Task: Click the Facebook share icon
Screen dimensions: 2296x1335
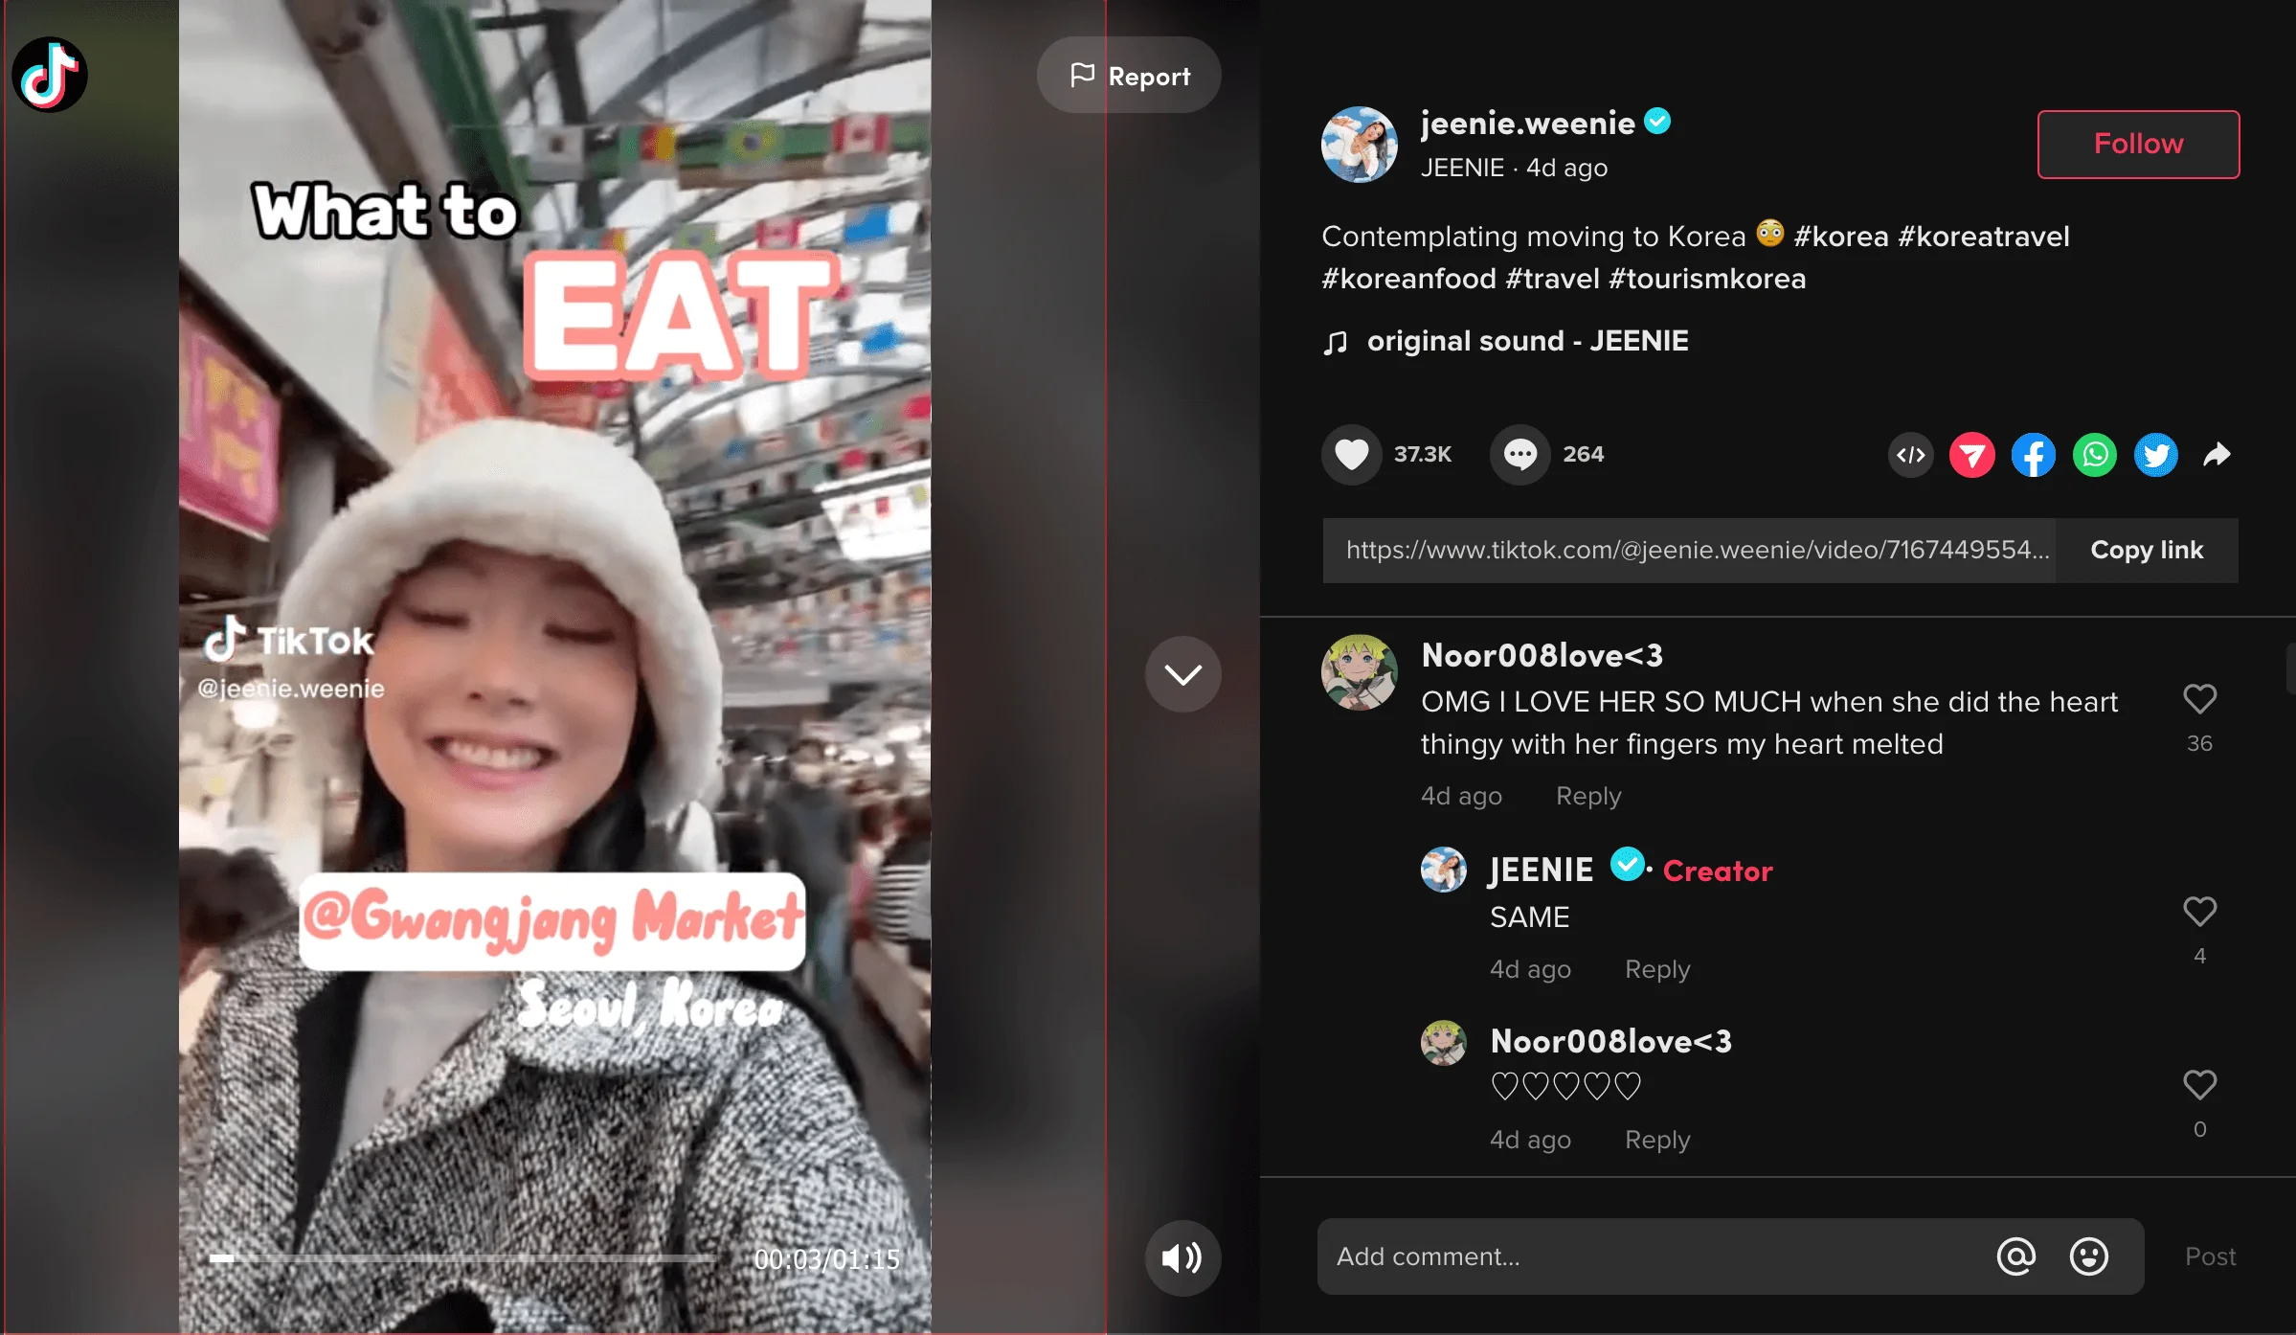Action: (x=2036, y=455)
